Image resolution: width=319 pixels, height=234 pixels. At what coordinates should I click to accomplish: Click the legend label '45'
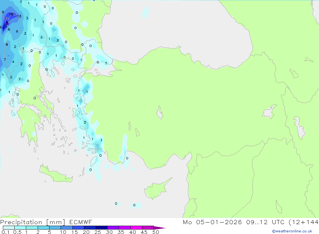[144, 232]
